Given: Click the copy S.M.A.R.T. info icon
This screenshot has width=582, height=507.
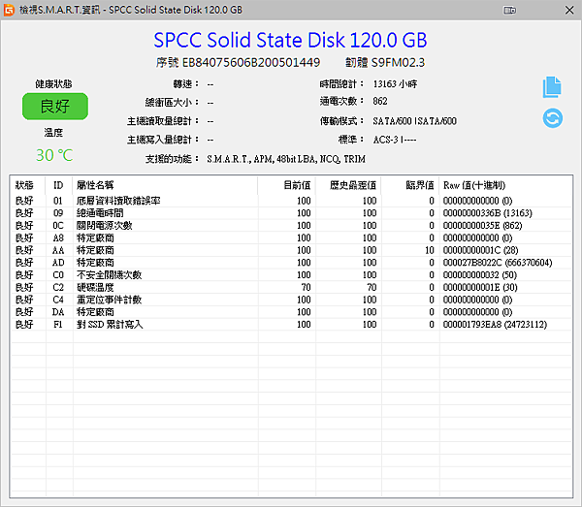Looking at the screenshot, I should coord(552,87).
